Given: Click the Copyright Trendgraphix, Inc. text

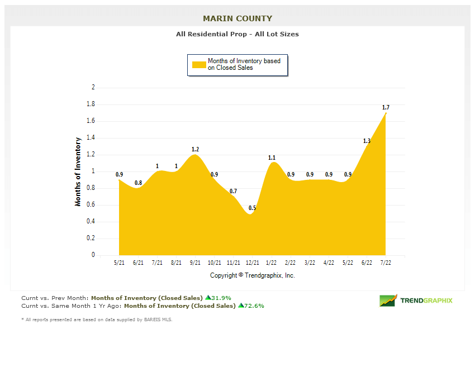Looking at the screenshot, I should pos(253,275).
